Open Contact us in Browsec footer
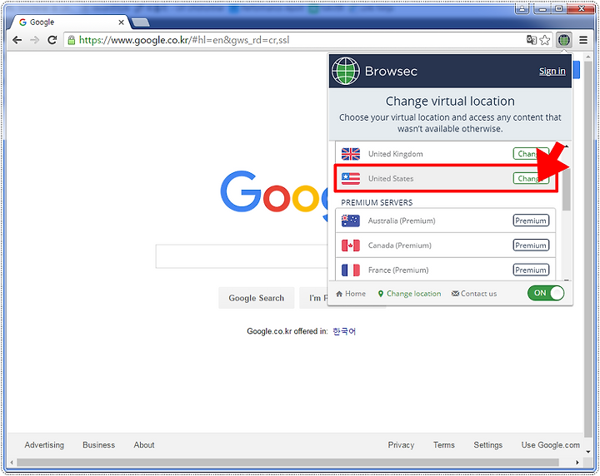 (474, 294)
